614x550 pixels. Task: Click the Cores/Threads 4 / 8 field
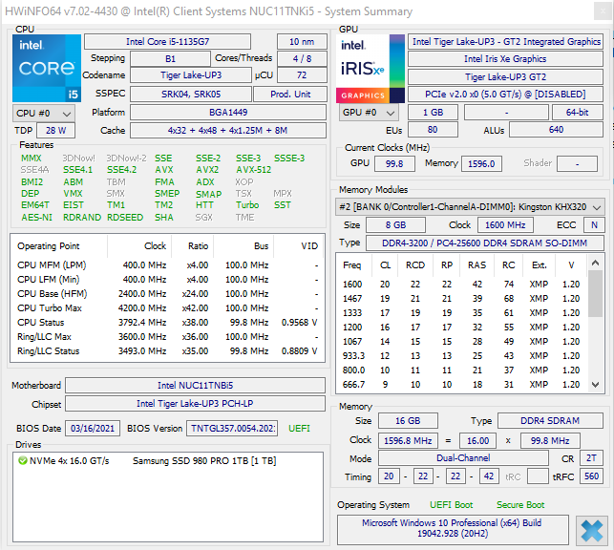click(x=302, y=58)
